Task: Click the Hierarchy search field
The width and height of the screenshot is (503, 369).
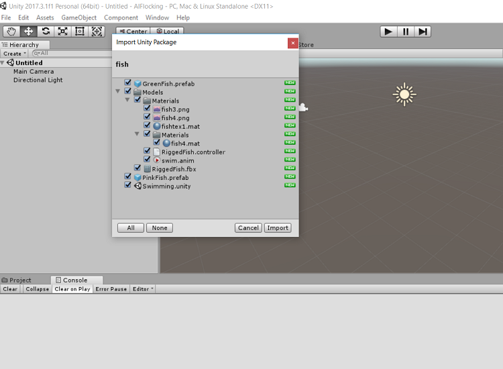Action: pyautogui.click(x=72, y=53)
